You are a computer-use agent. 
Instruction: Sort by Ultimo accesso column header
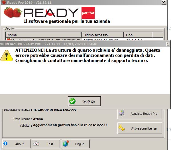(x=103, y=35)
